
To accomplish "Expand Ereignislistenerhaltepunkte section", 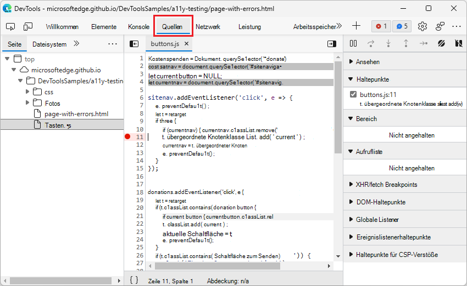I will [405, 237].
